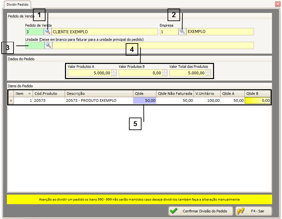Image resolution: width=282 pixels, height=219 pixels.
Task: Click the Cód.Produto column header
Action: [x=49, y=94]
